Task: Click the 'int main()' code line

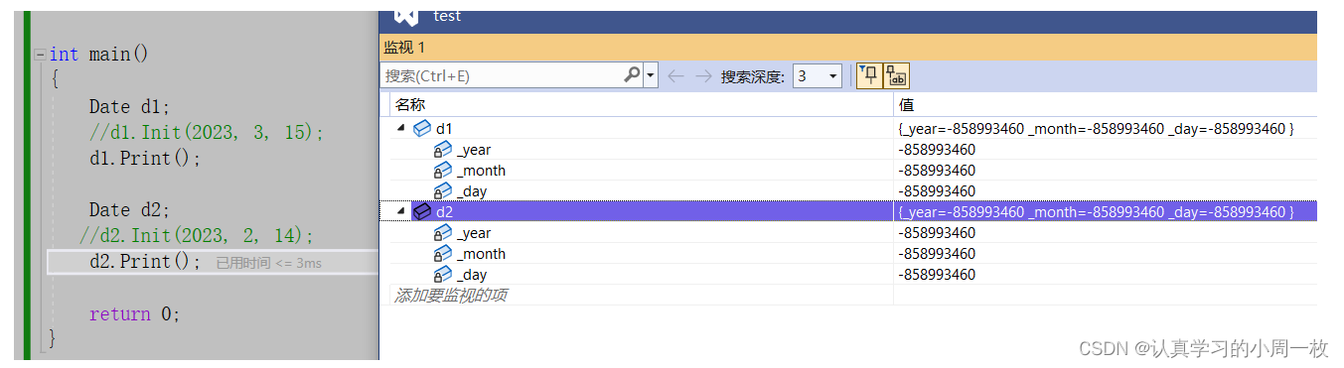Action: 98,55
